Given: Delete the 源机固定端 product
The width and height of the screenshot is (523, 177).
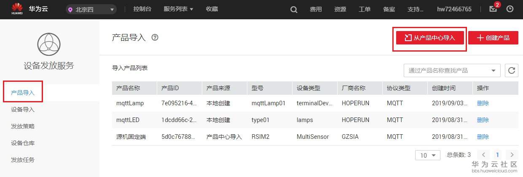Looking at the screenshot, I should coord(483,137).
